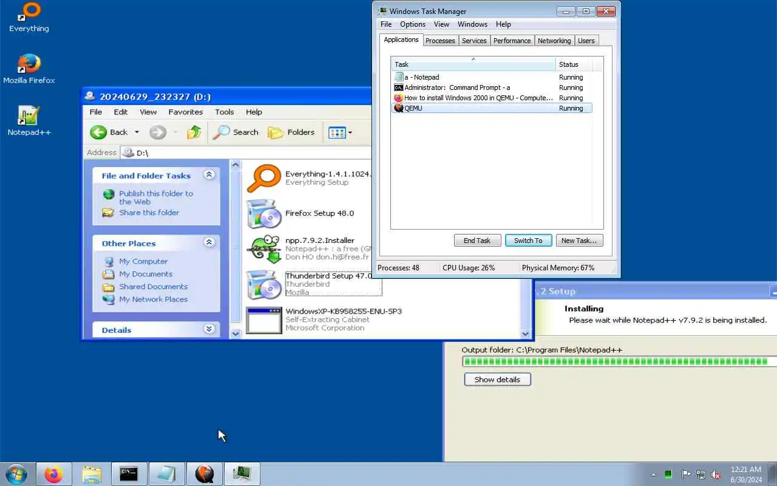
Task: Switch to the Services tab
Action: pos(474,41)
